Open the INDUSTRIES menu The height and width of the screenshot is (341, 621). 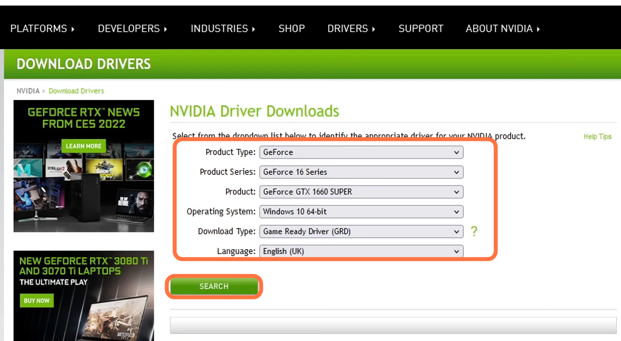[x=223, y=29]
